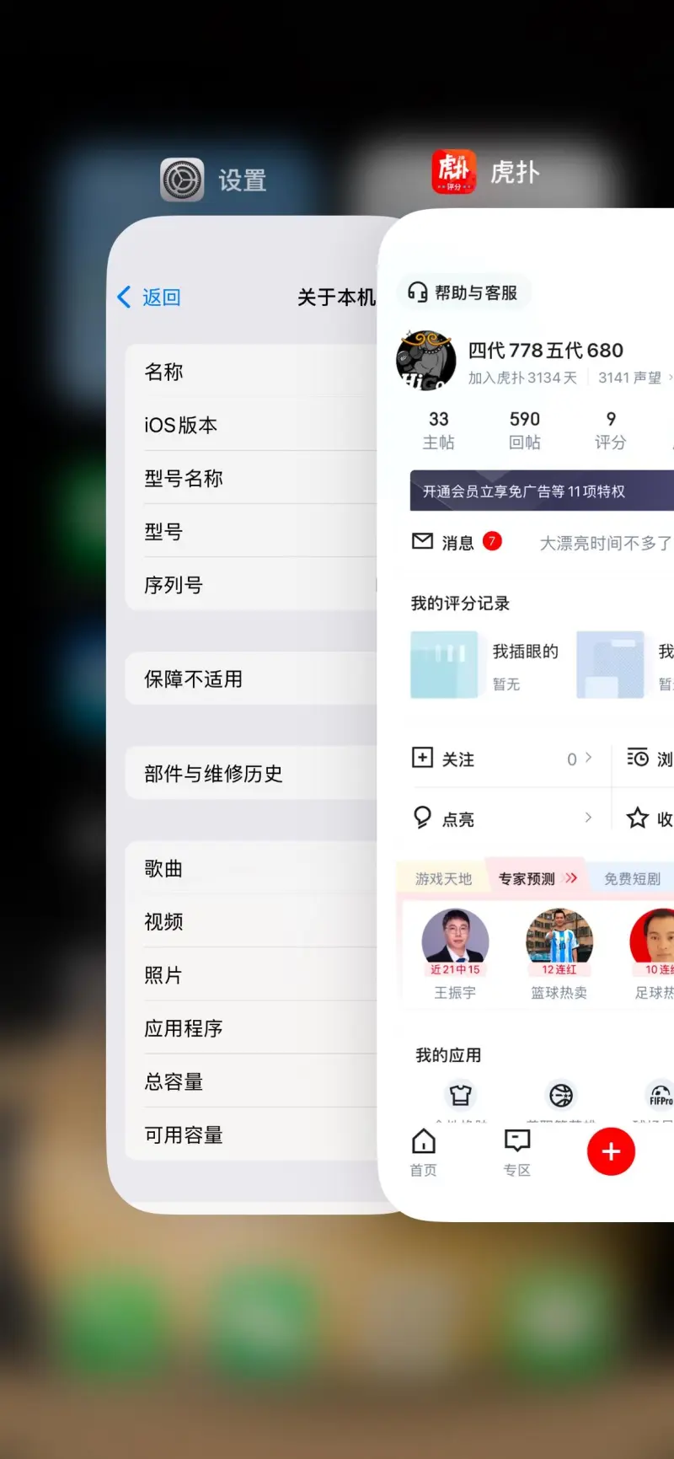Tap the star favorites icon

638,818
